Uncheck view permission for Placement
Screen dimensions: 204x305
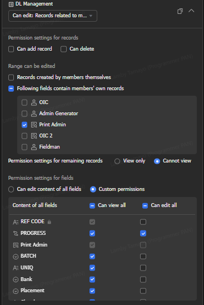(92, 291)
